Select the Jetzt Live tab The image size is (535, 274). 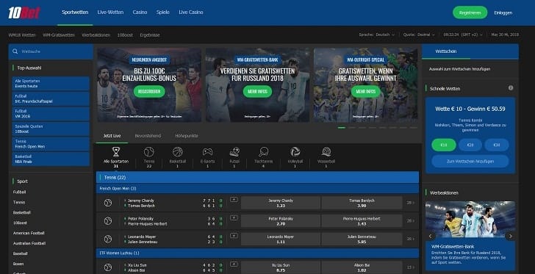(112, 136)
